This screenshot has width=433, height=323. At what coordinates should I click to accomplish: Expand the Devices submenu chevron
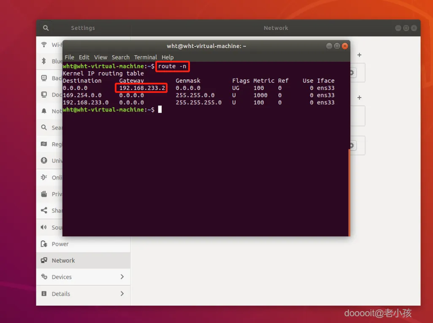(x=122, y=277)
